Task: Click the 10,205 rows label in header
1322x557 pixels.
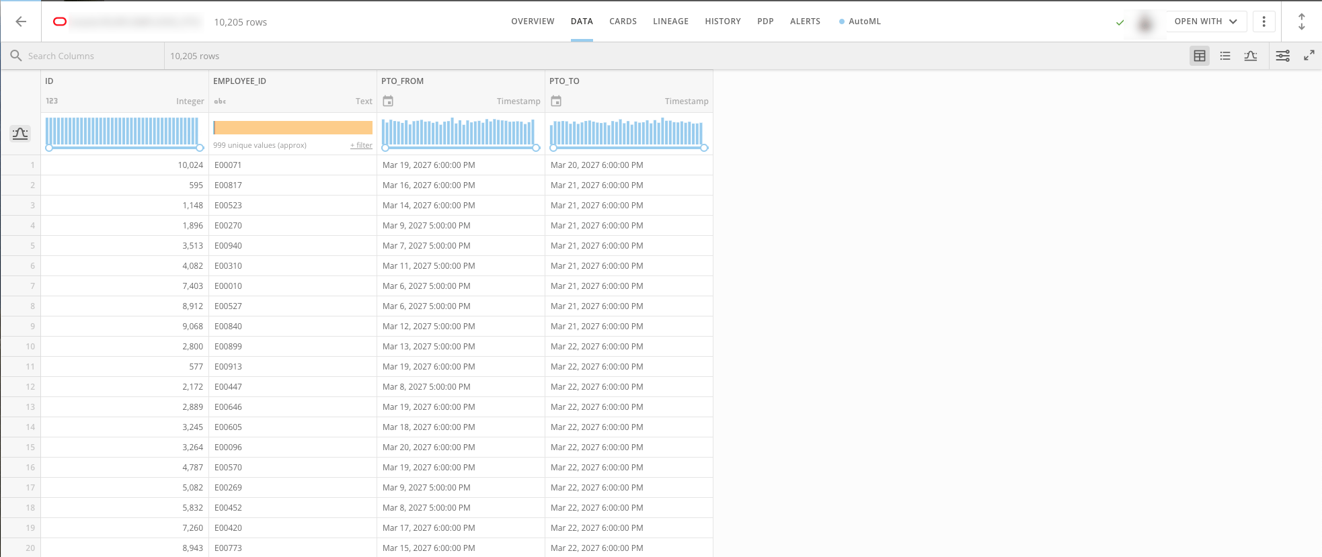Action: (240, 22)
